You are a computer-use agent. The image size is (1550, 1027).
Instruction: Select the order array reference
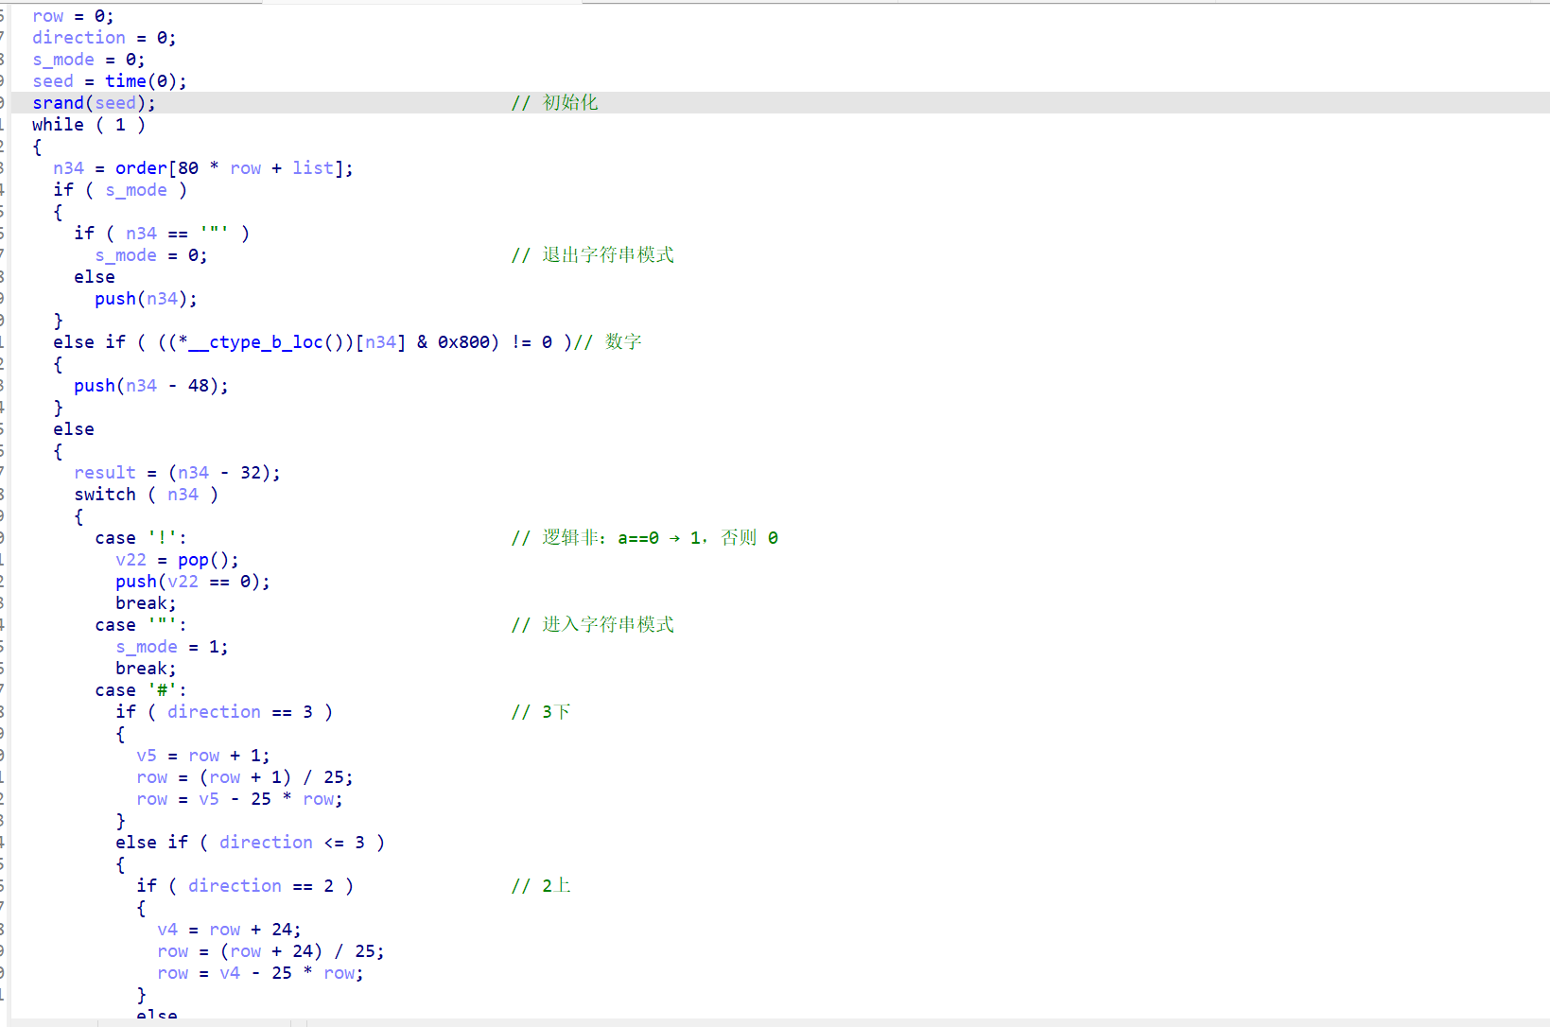coord(141,167)
